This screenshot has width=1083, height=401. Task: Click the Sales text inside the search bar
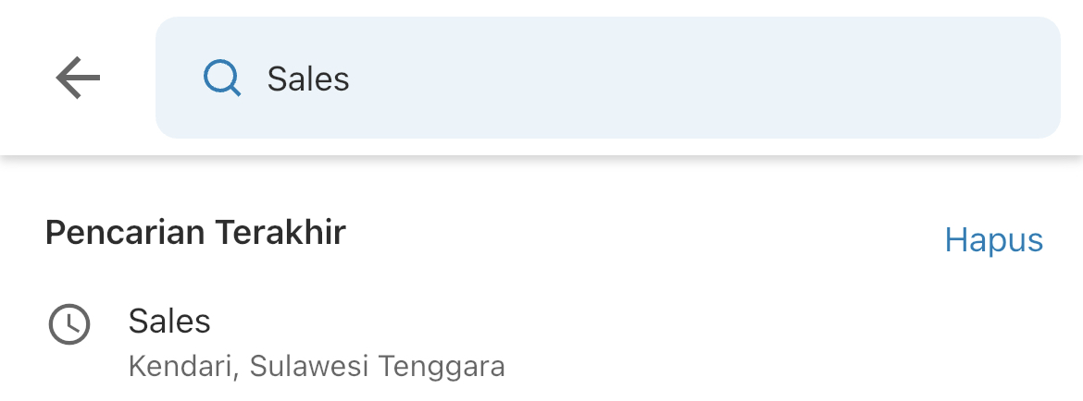tap(309, 79)
